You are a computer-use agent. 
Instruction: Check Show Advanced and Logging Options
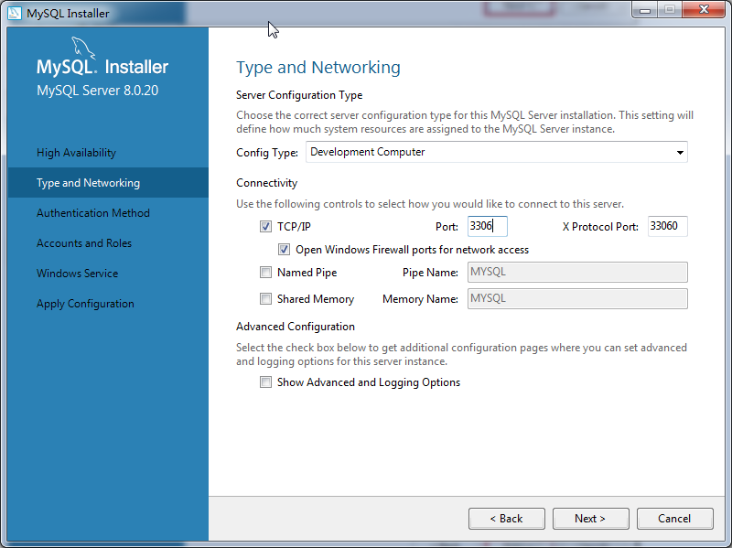click(265, 381)
